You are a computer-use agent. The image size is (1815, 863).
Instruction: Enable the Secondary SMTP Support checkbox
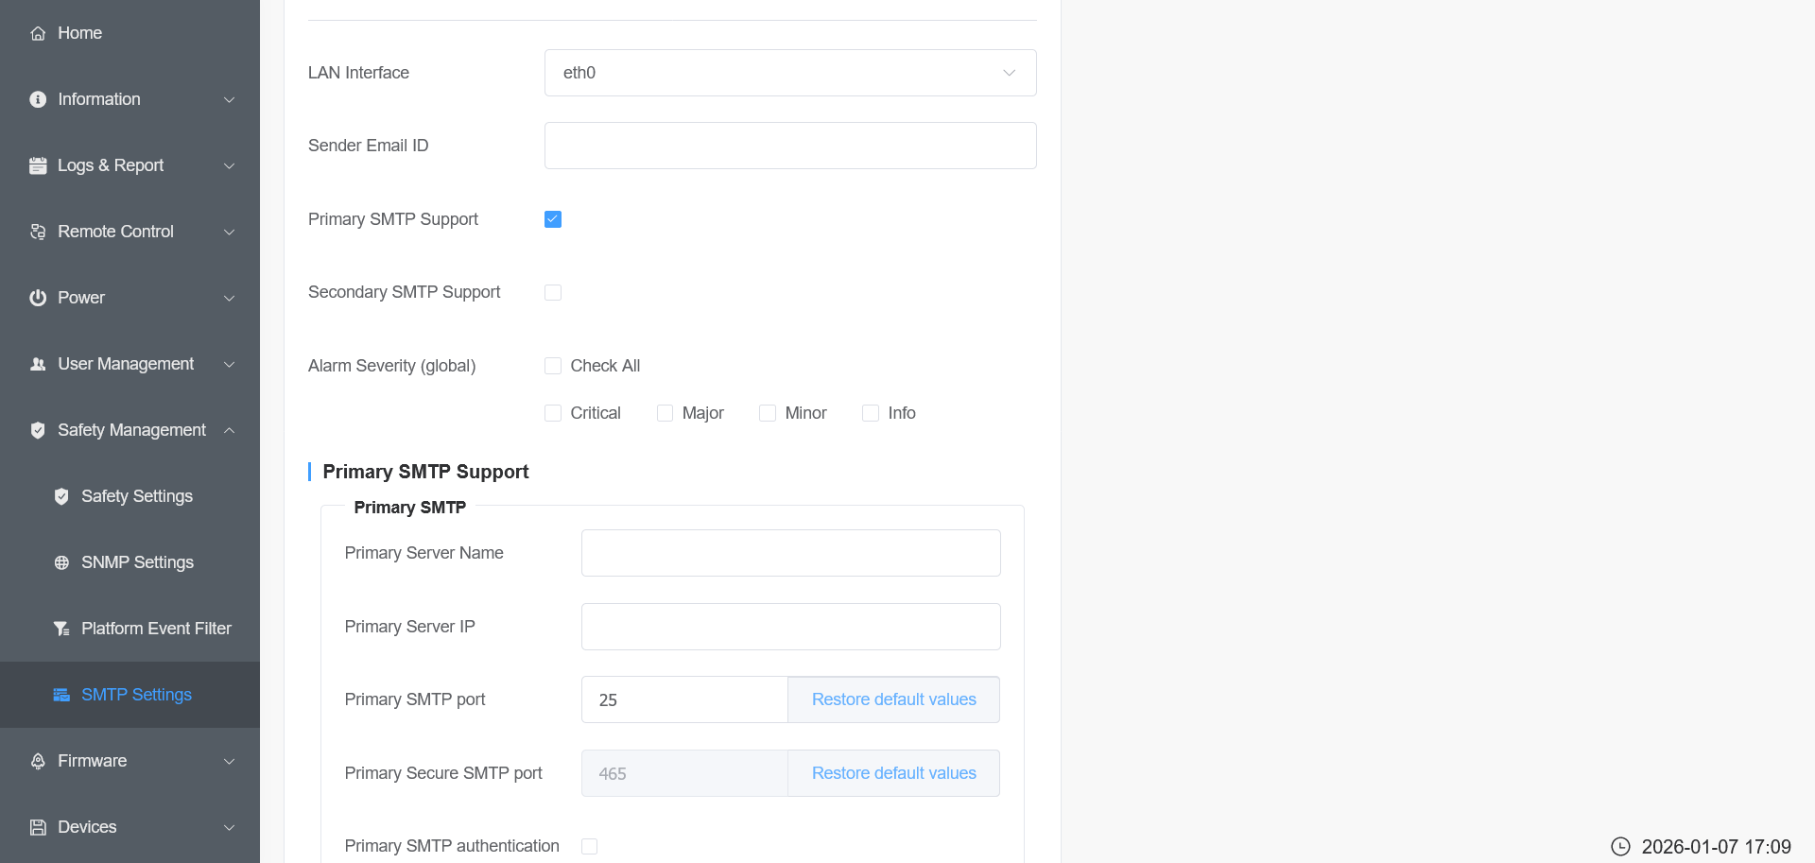(553, 293)
